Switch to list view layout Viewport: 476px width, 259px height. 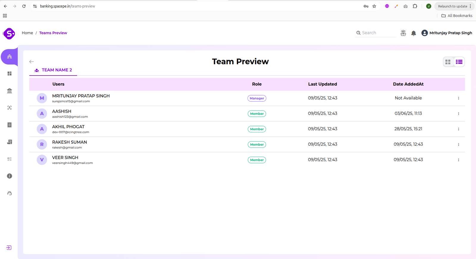459,62
